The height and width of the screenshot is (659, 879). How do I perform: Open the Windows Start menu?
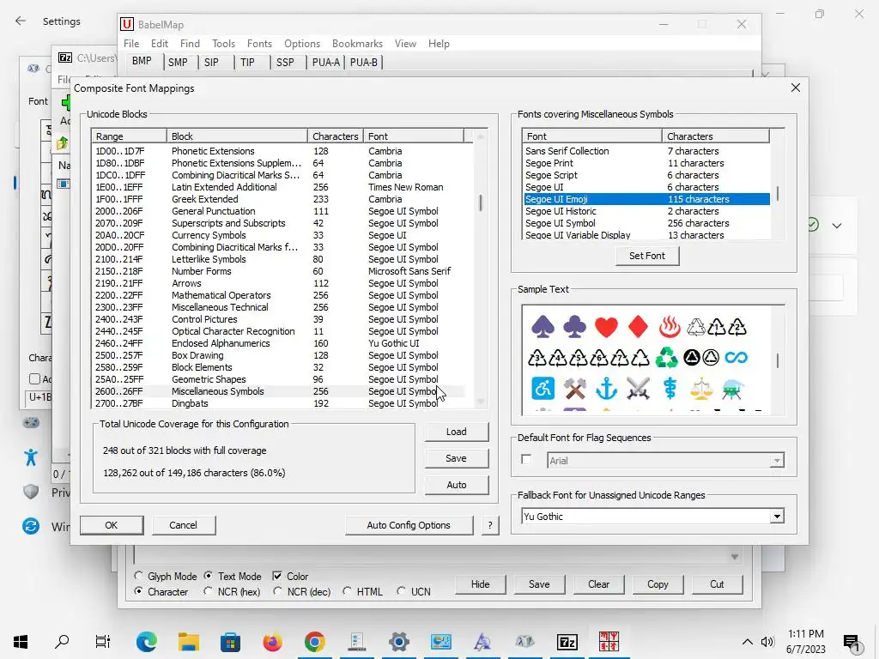pyautogui.click(x=21, y=641)
